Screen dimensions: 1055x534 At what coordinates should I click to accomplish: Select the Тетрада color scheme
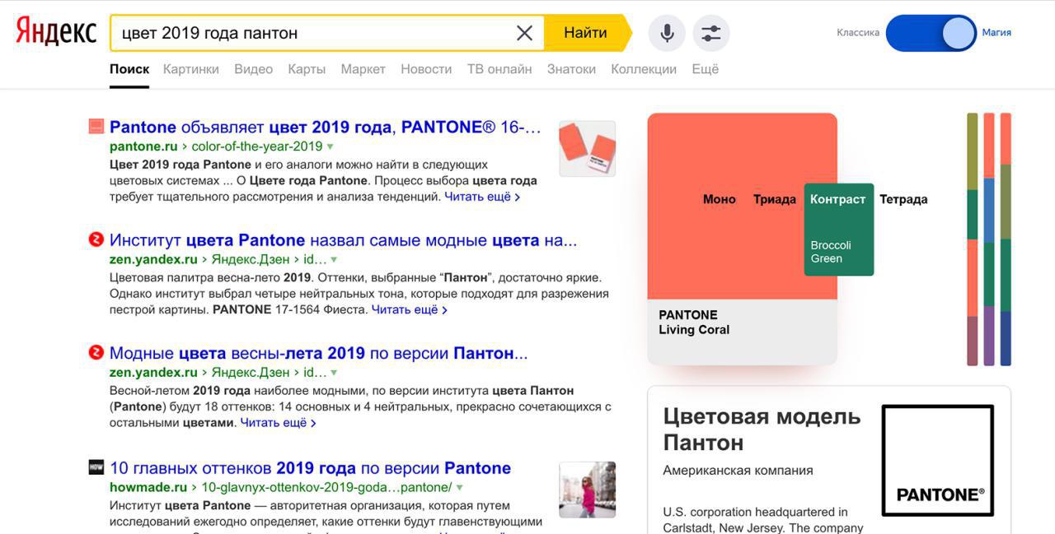tap(903, 199)
